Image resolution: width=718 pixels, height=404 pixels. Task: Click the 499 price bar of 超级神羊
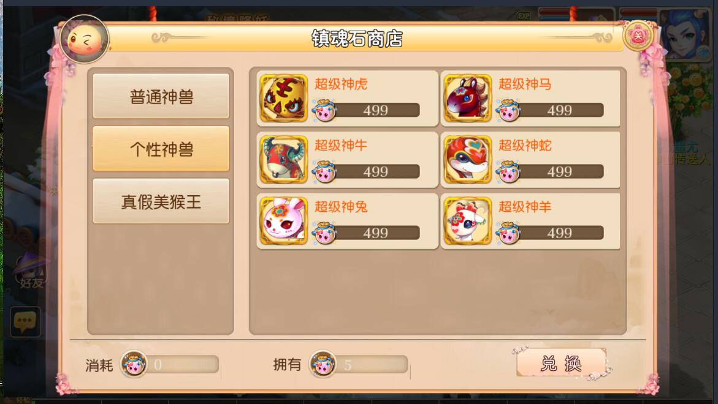pyautogui.click(x=559, y=233)
